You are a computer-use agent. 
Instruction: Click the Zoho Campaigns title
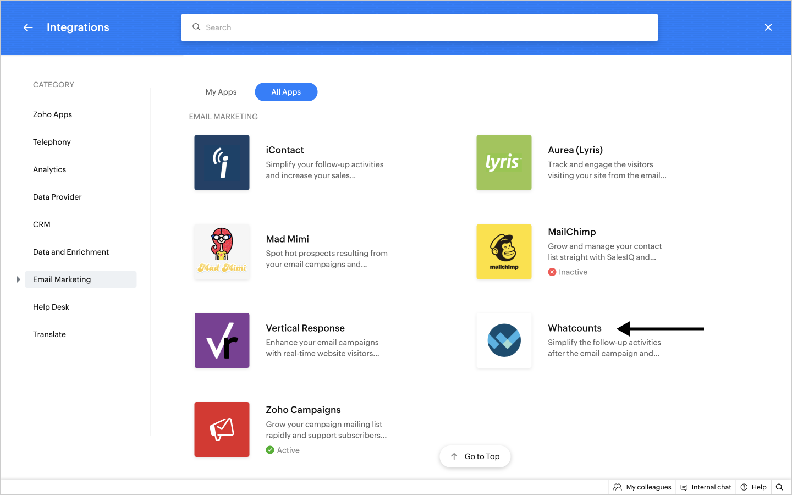click(x=304, y=410)
